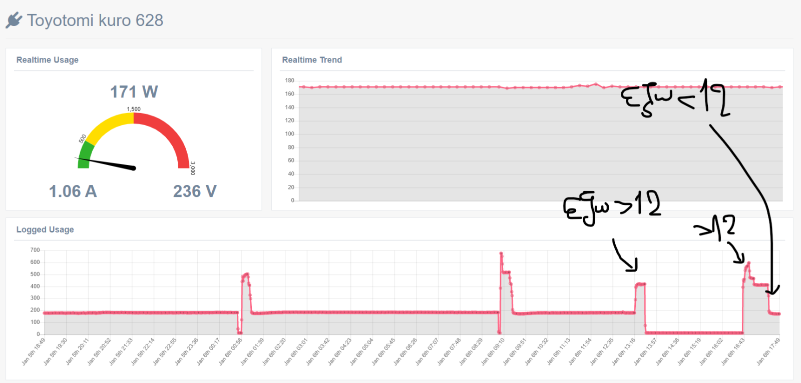
Task: Click the highest peak point near 09:10
Action: 501,253
